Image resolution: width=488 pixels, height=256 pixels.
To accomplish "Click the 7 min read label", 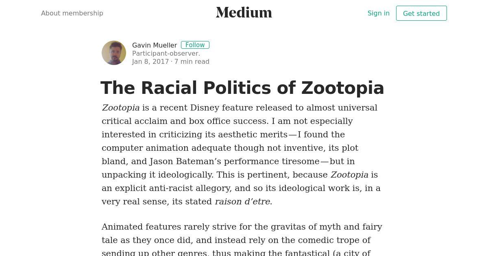I will pos(192,61).
